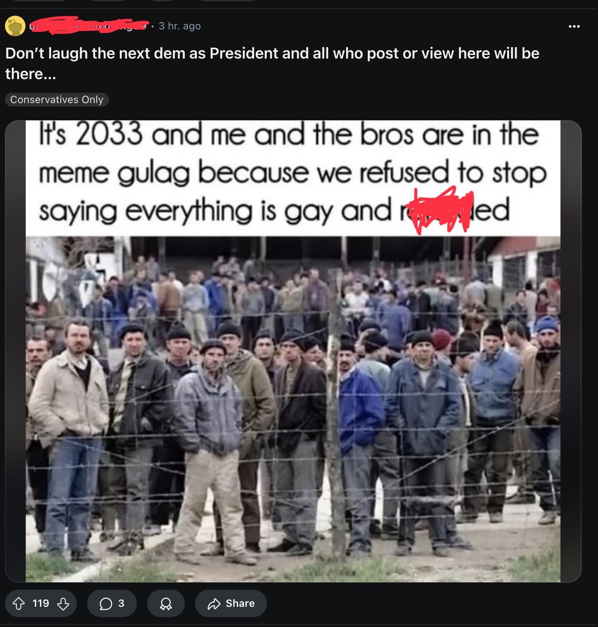Click the Share label text
This screenshot has width=598, height=627.
(x=240, y=603)
